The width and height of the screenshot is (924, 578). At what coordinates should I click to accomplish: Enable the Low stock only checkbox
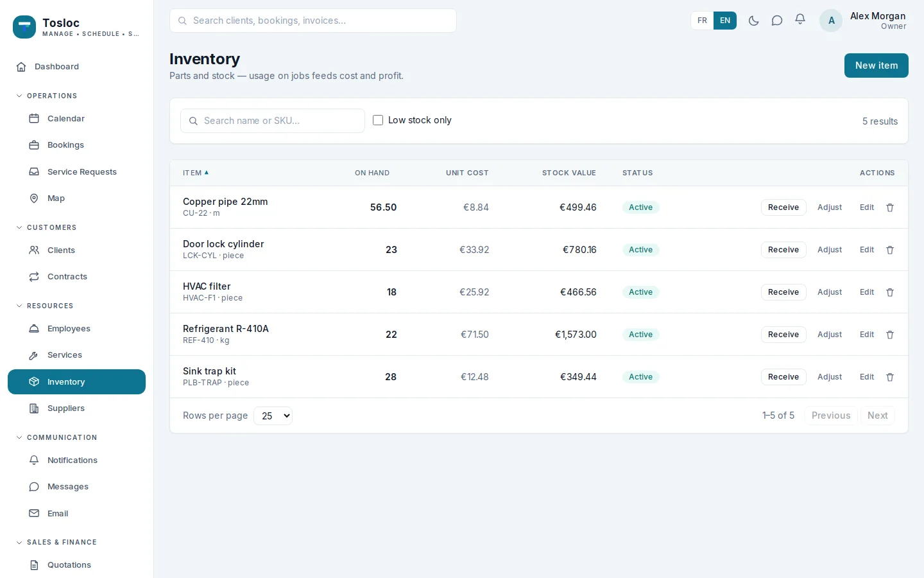(378, 120)
